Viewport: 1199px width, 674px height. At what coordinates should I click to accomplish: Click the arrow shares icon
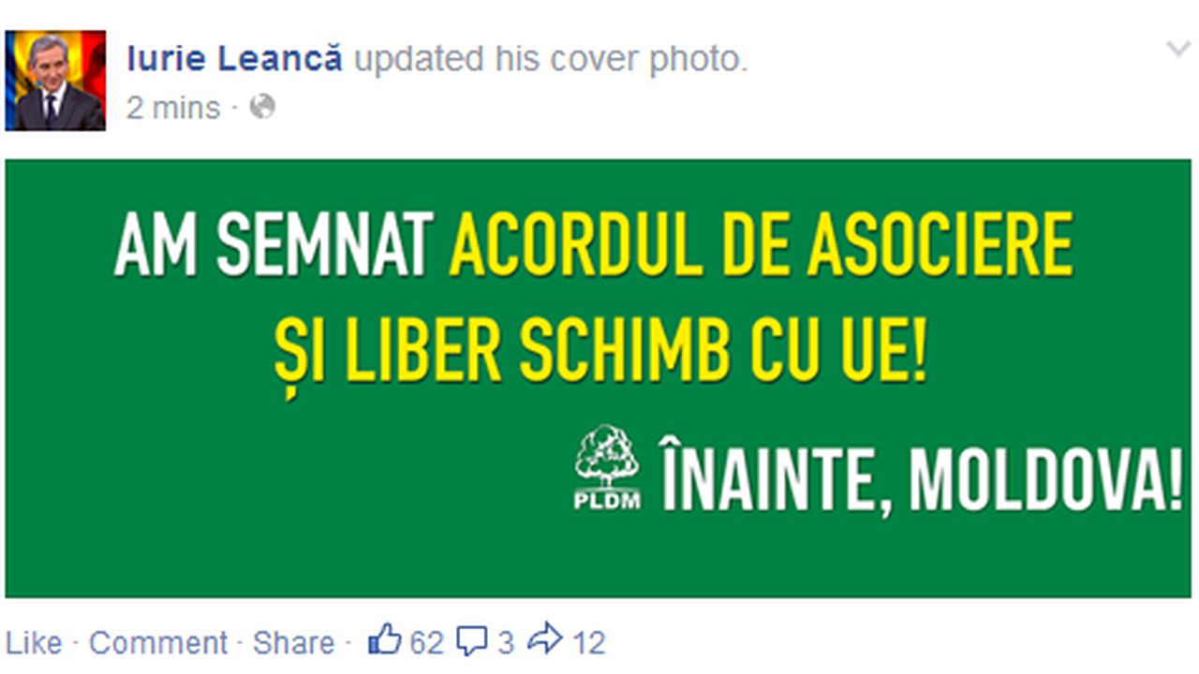coord(545,639)
